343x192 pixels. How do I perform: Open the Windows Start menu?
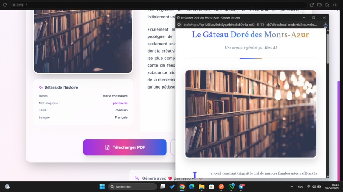(x=102, y=187)
